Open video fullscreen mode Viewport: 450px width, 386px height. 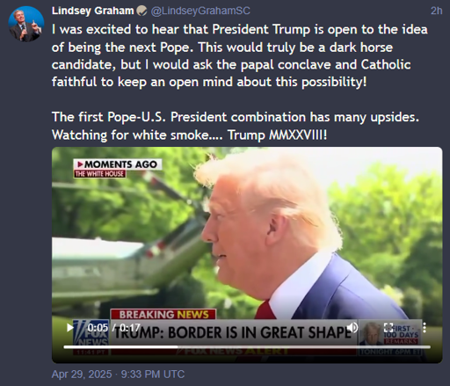coord(388,328)
